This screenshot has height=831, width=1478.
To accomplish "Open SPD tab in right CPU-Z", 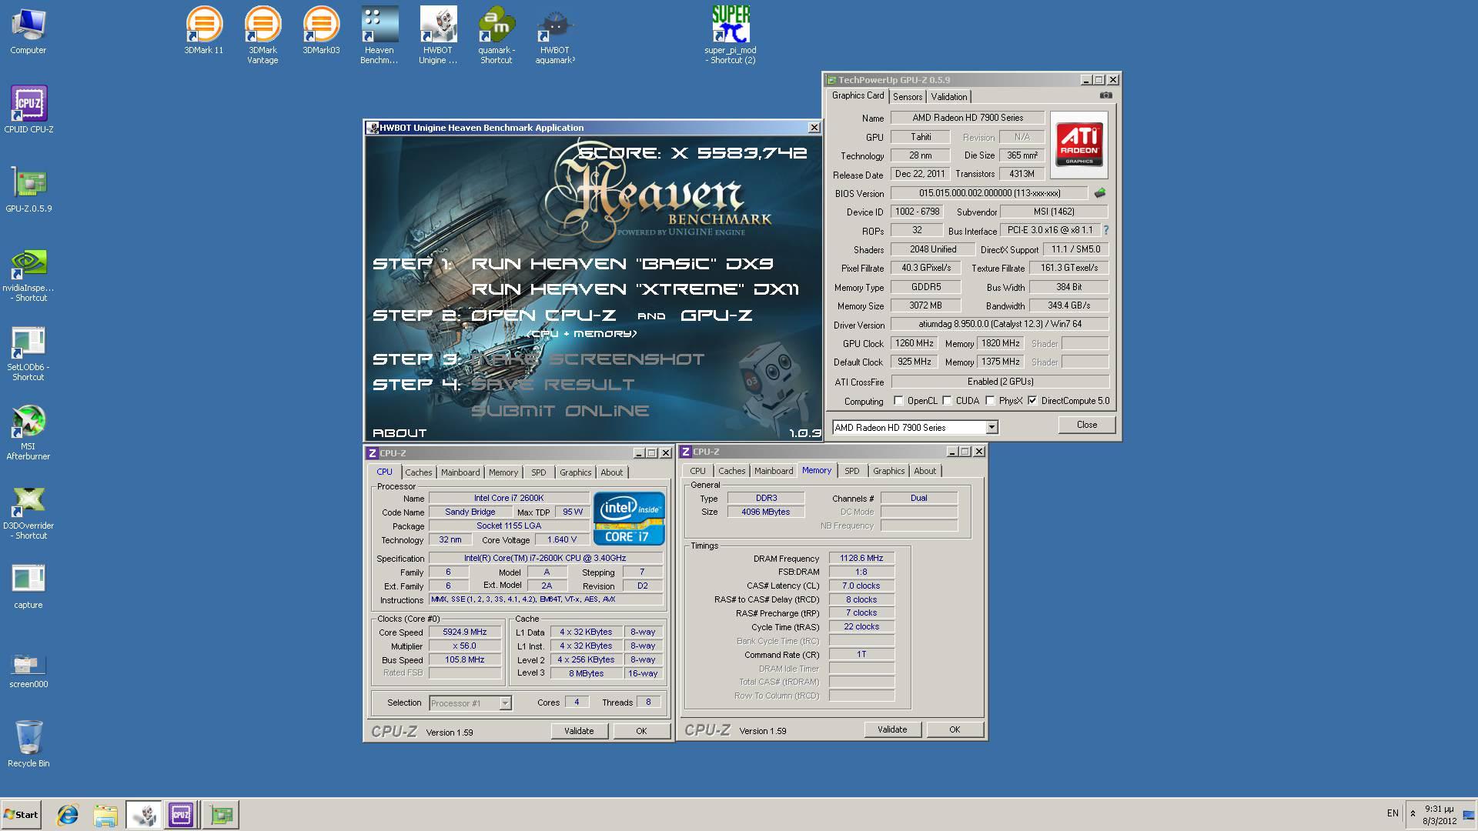I will [x=851, y=471].
